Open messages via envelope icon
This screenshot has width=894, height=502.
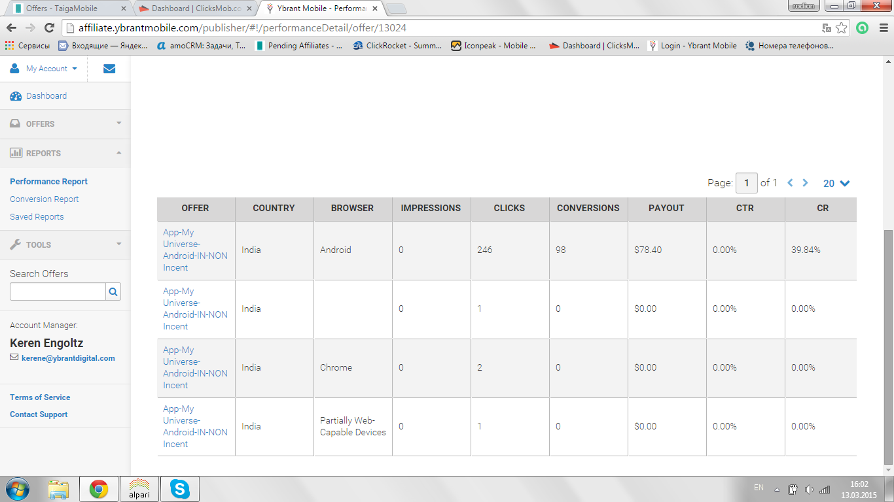[109, 69]
